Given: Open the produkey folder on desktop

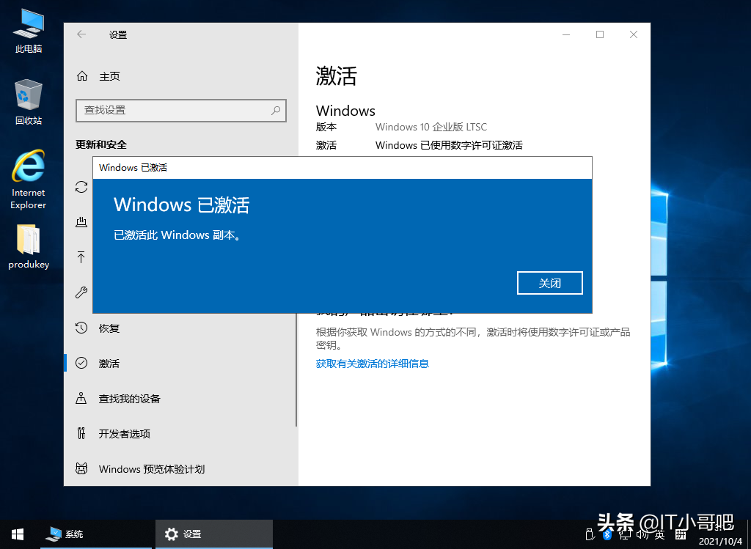Looking at the screenshot, I should point(29,246).
